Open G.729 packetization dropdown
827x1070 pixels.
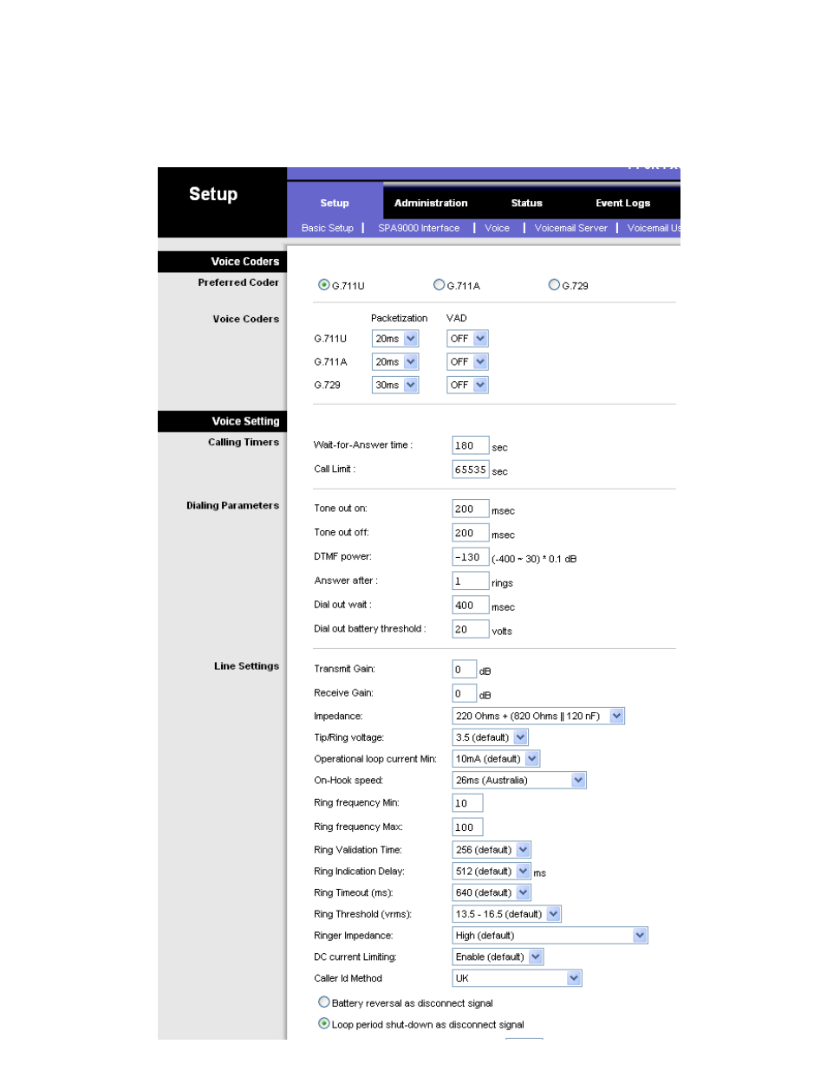pos(395,385)
